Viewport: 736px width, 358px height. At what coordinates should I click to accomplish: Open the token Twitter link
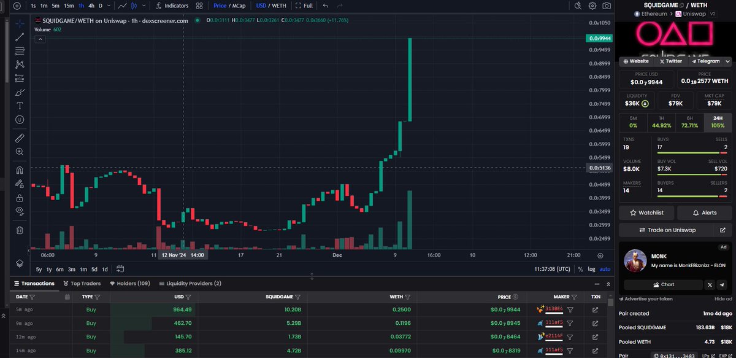[670, 61]
